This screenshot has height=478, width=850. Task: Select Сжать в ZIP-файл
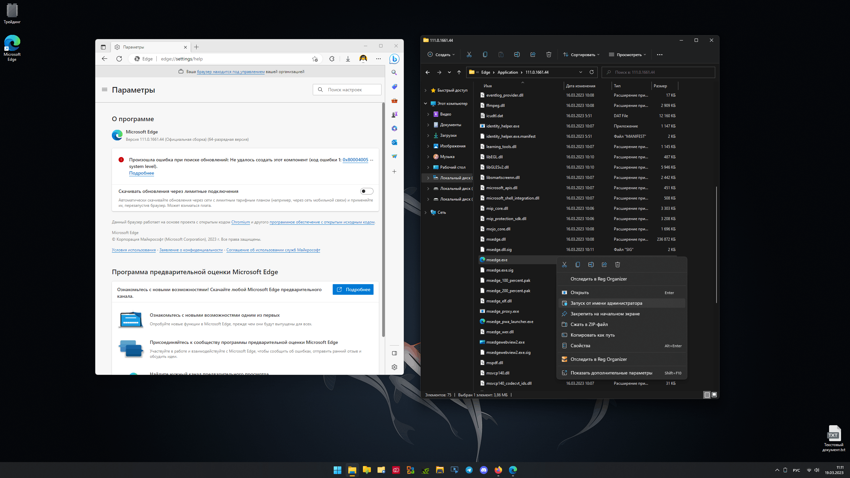tap(622, 324)
